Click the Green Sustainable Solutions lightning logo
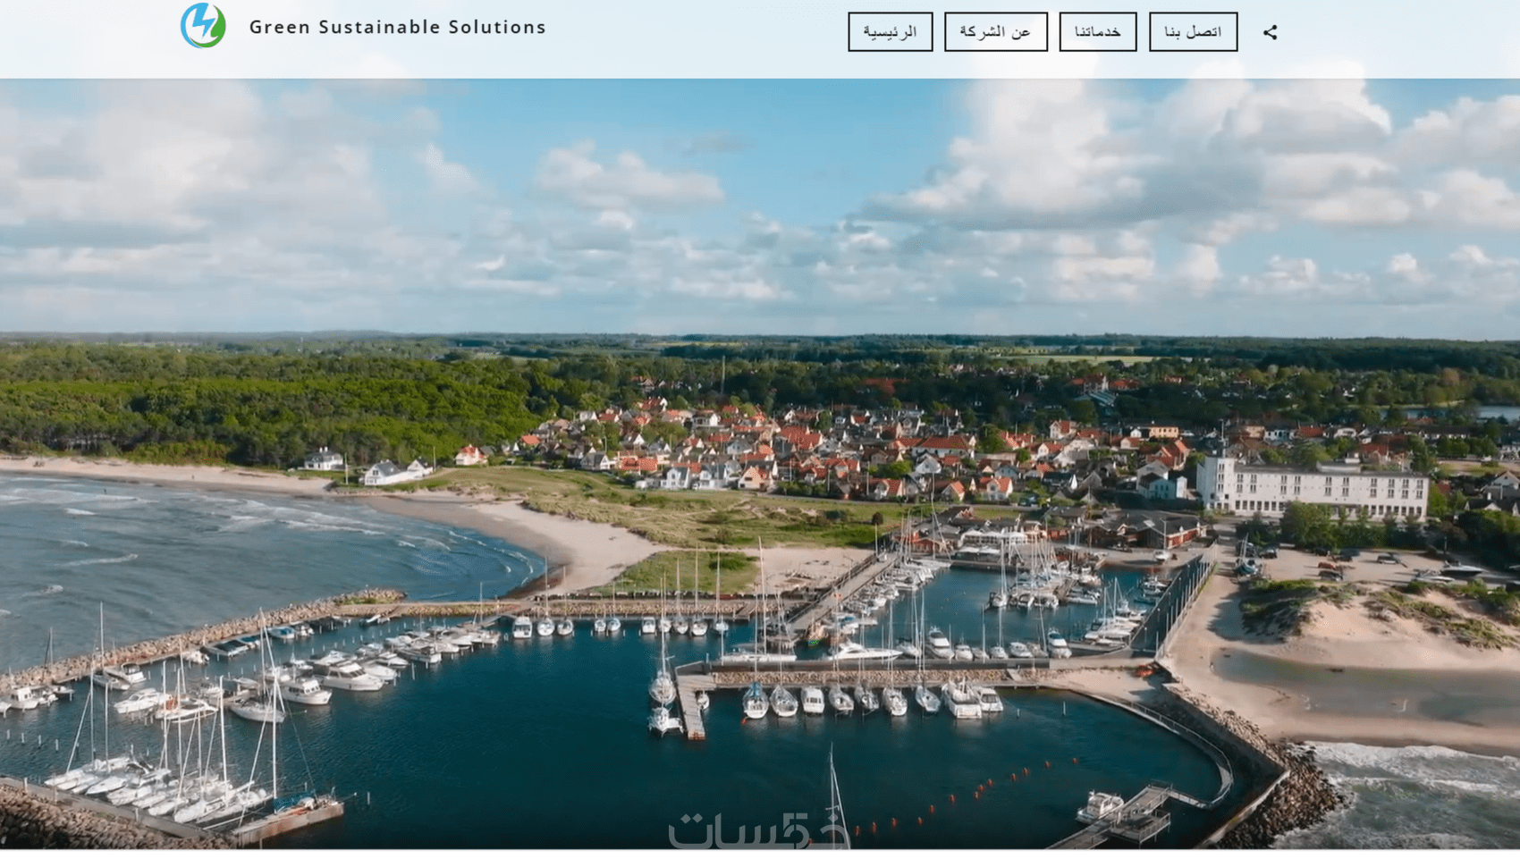The width and height of the screenshot is (1520, 867). click(203, 25)
